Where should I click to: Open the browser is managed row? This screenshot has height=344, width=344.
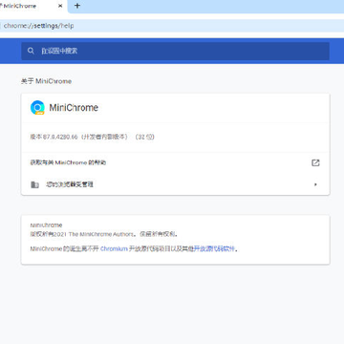tap(175, 184)
